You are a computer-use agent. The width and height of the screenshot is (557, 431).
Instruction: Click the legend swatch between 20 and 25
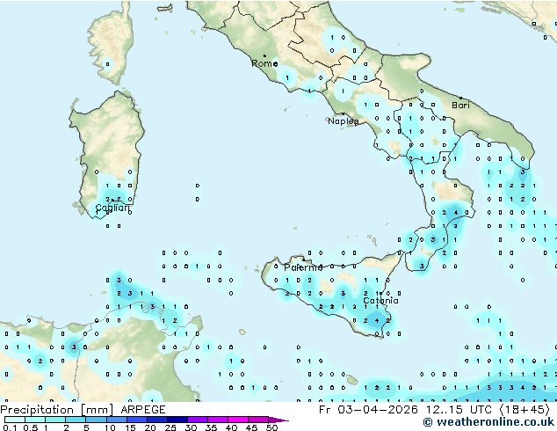tap(156, 420)
